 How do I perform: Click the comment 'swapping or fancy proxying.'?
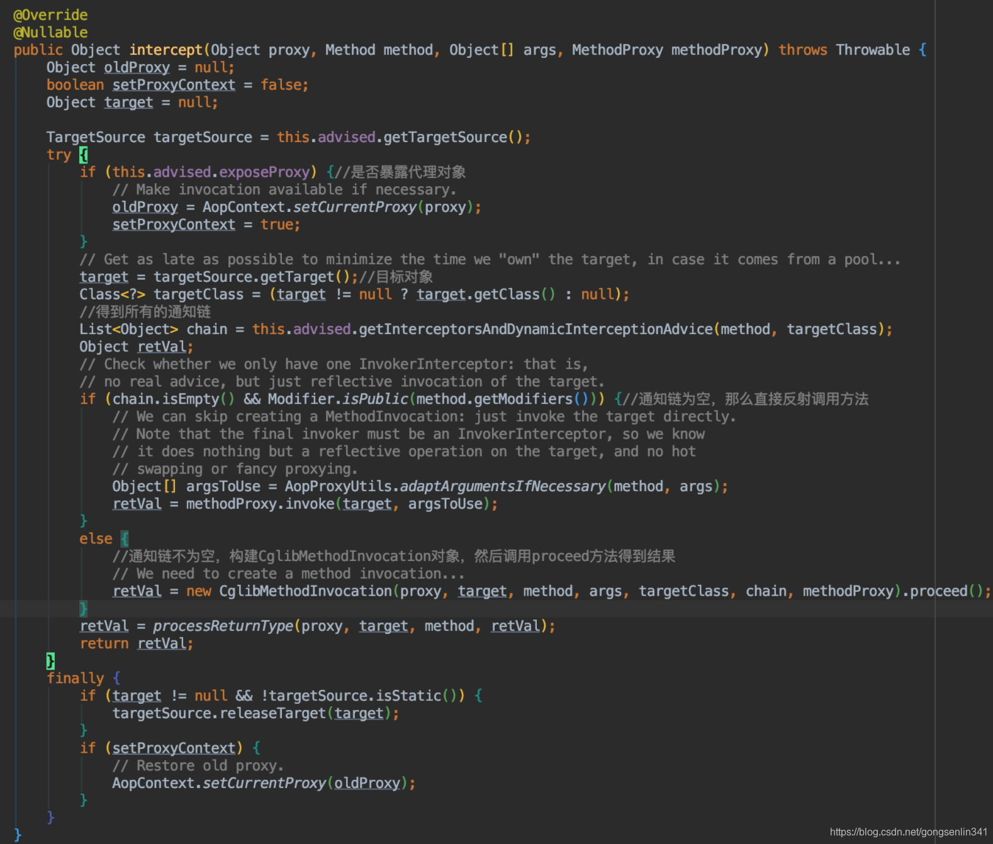pos(235,469)
